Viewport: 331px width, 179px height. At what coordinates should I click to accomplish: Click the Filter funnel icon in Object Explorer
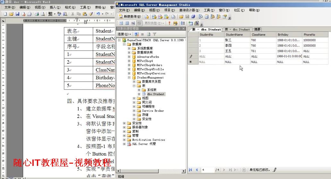coord(155,34)
